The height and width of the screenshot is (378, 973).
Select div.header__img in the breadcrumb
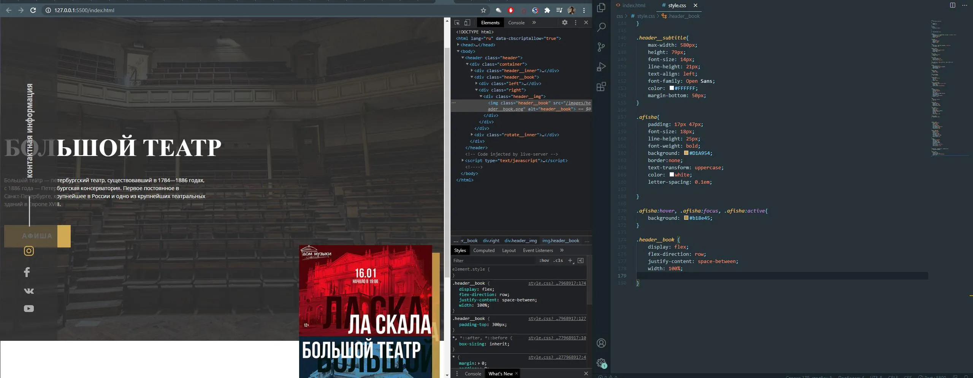(521, 241)
